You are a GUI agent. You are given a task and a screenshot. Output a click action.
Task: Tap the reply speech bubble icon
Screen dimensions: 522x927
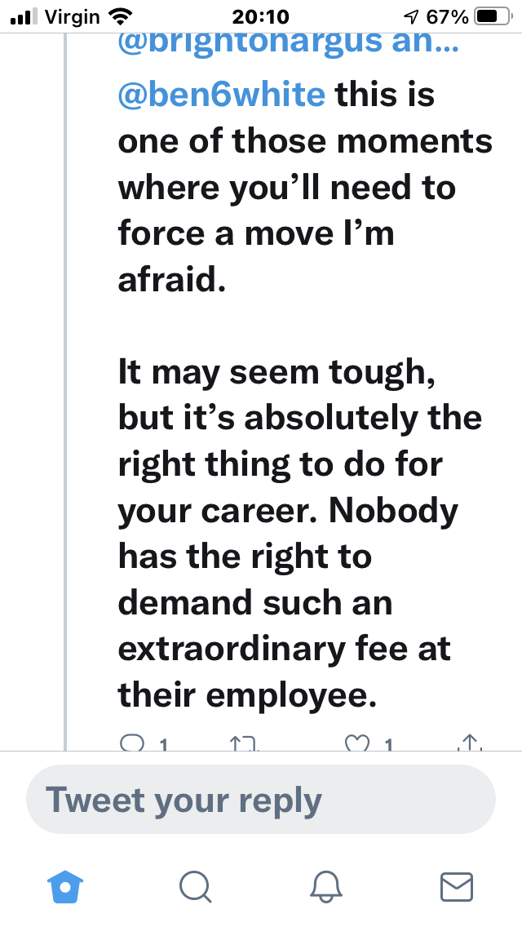pyautogui.click(x=130, y=743)
